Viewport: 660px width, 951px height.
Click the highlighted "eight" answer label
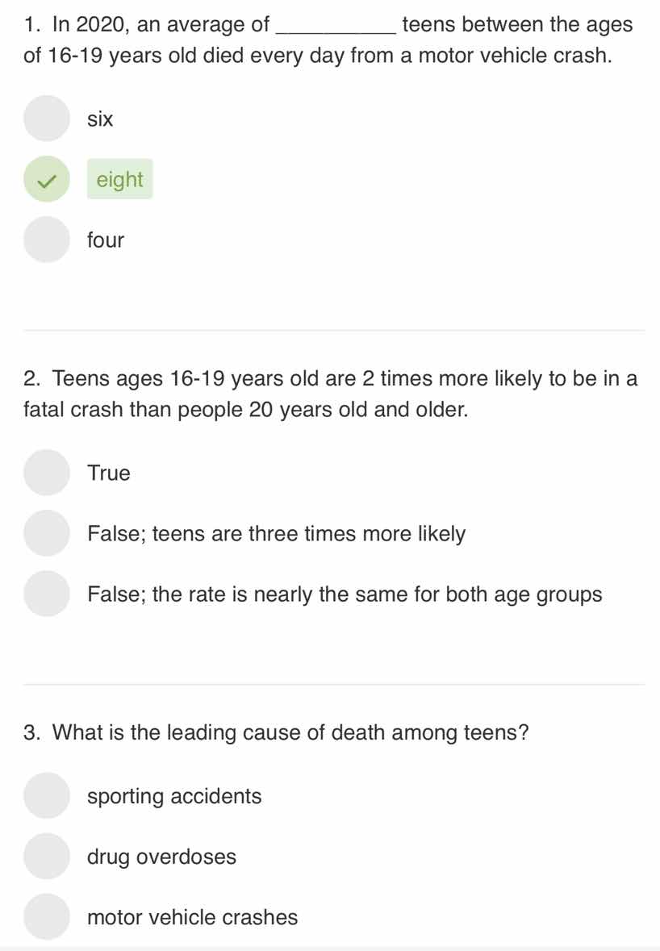pyautogui.click(x=119, y=179)
